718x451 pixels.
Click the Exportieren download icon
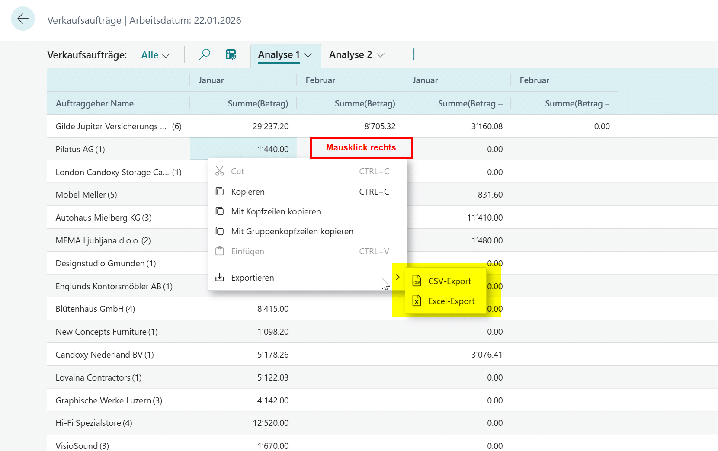pos(220,278)
